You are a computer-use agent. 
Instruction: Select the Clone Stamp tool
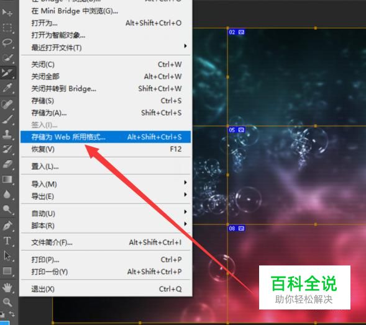(x=7, y=134)
